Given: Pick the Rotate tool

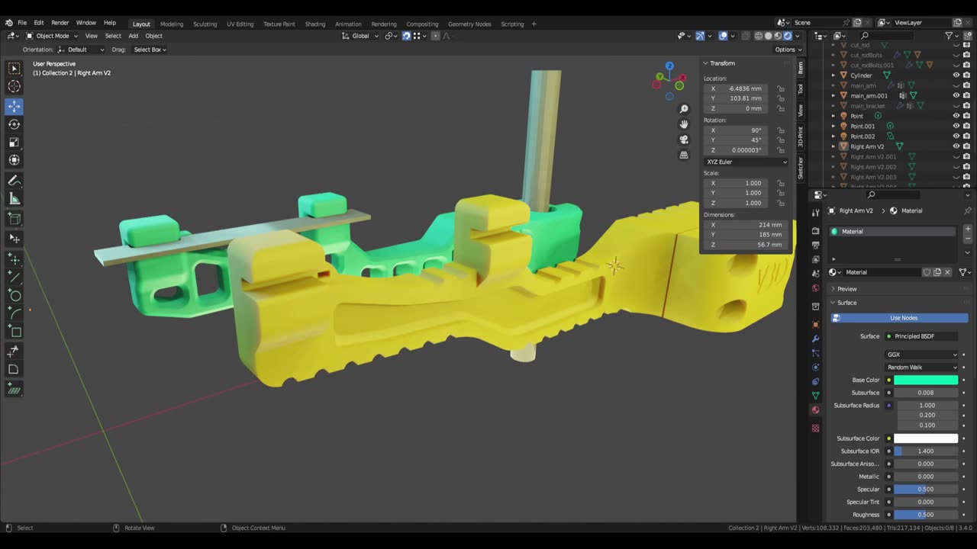Looking at the screenshot, I should [15, 124].
